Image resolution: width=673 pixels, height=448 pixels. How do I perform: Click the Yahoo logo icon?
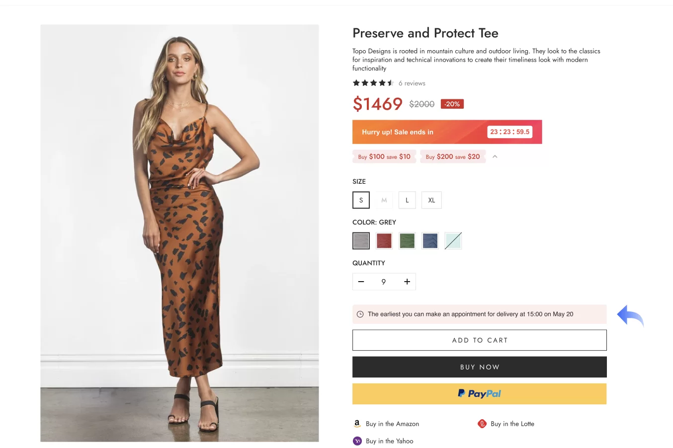357,441
